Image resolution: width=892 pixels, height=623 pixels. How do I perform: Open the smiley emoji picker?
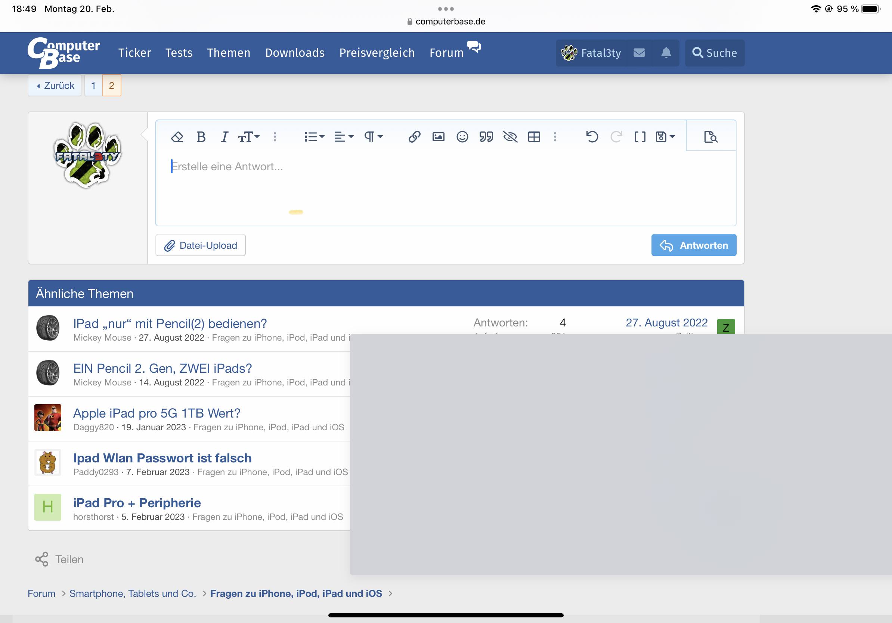pos(462,137)
